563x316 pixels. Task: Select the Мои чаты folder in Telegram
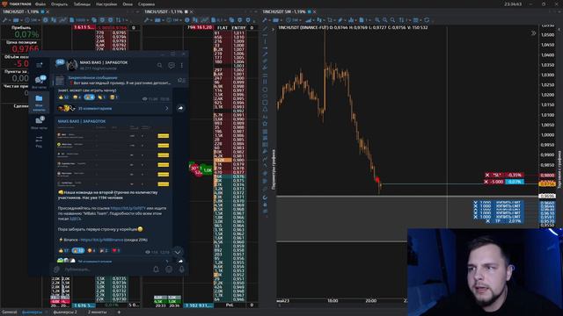coord(39,123)
